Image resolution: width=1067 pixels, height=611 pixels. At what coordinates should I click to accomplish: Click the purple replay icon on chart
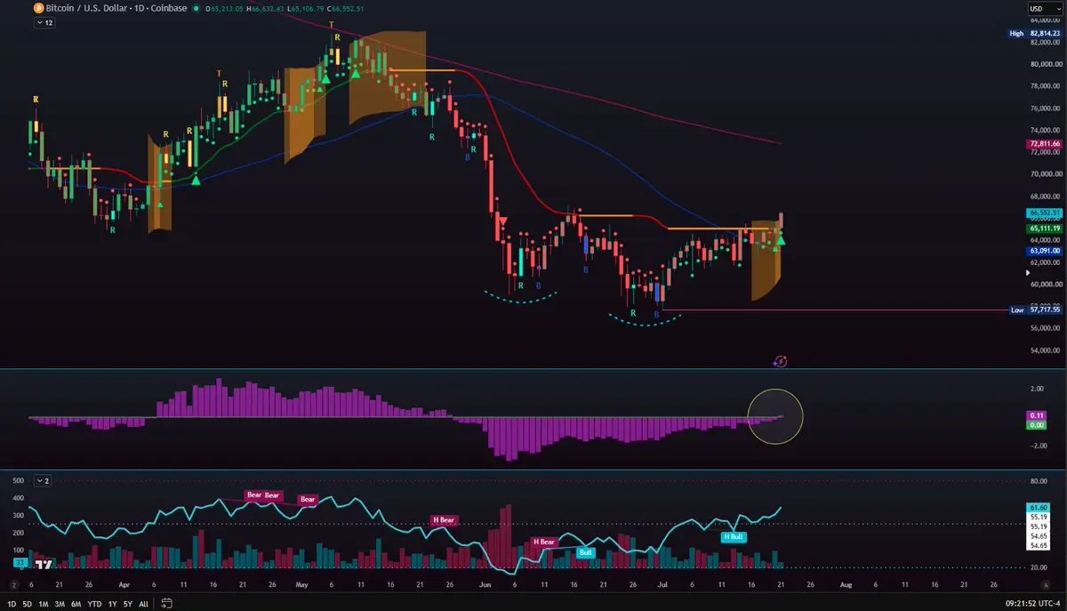tap(780, 361)
